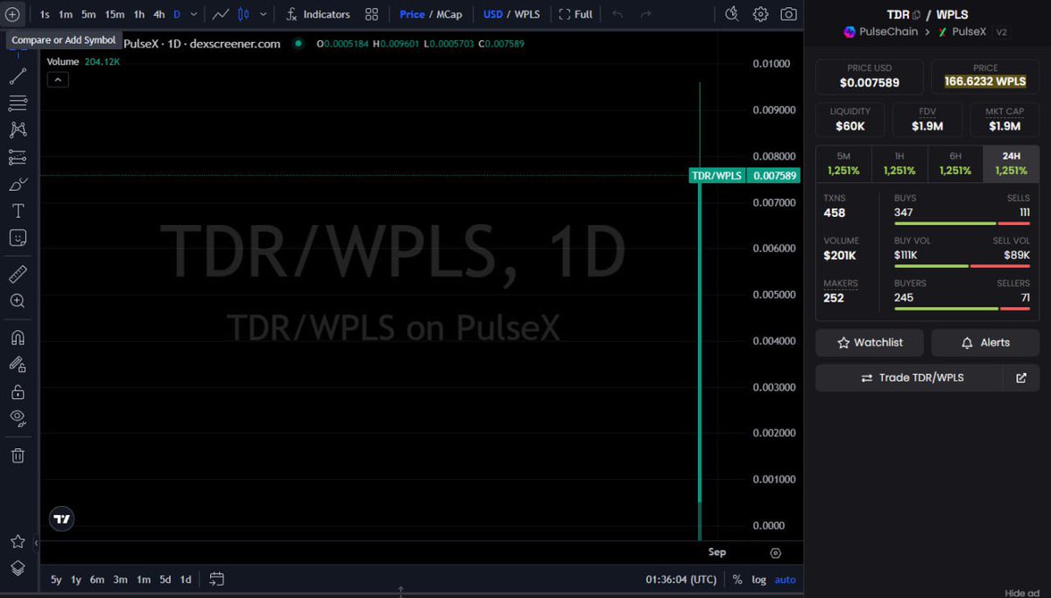Select the trend line drawing tool

(18, 77)
